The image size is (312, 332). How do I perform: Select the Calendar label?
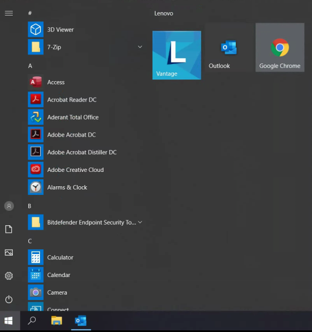tap(59, 275)
